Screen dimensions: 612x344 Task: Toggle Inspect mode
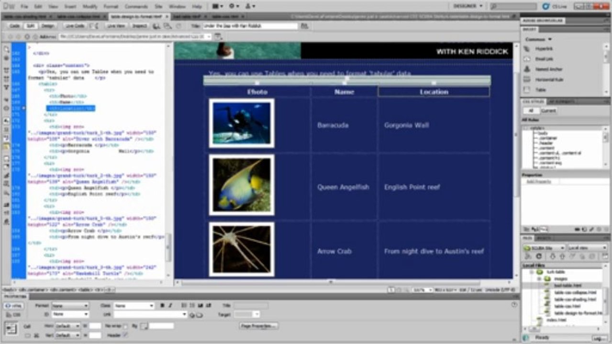(x=139, y=26)
